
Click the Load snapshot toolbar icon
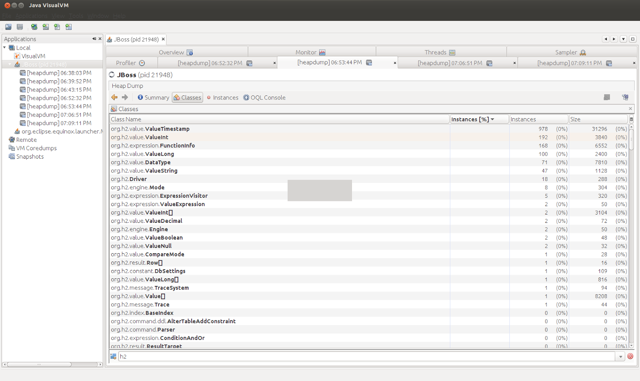(8, 27)
